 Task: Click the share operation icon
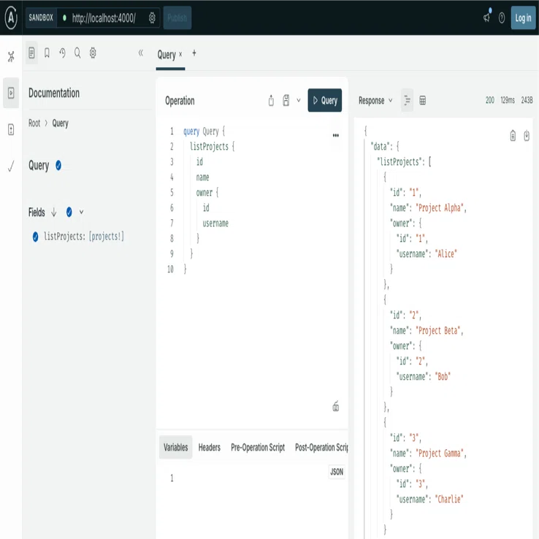[x=271, y=100]
